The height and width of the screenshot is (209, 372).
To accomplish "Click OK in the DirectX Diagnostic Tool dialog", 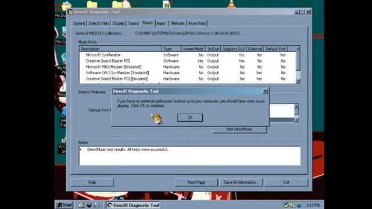I will [190, 117].
